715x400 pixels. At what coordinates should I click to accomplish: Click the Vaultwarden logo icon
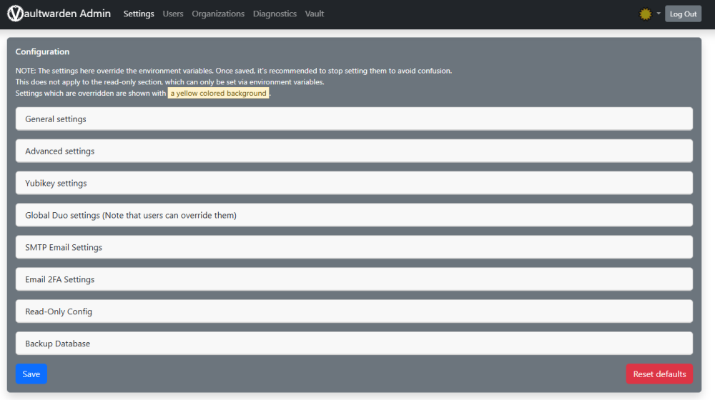15,14
